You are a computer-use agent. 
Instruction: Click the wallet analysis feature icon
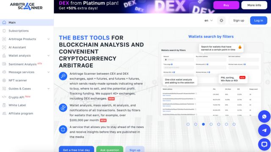[x=63, y=108]
